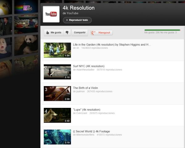Open The Birth of a Violin title
This screenshot has width=185, height=148.
pos(85,88)
